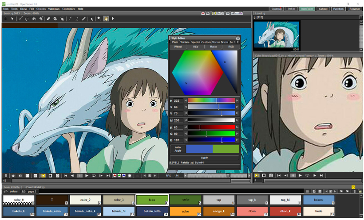Jump to last frame in main viewer

[109, 176]
